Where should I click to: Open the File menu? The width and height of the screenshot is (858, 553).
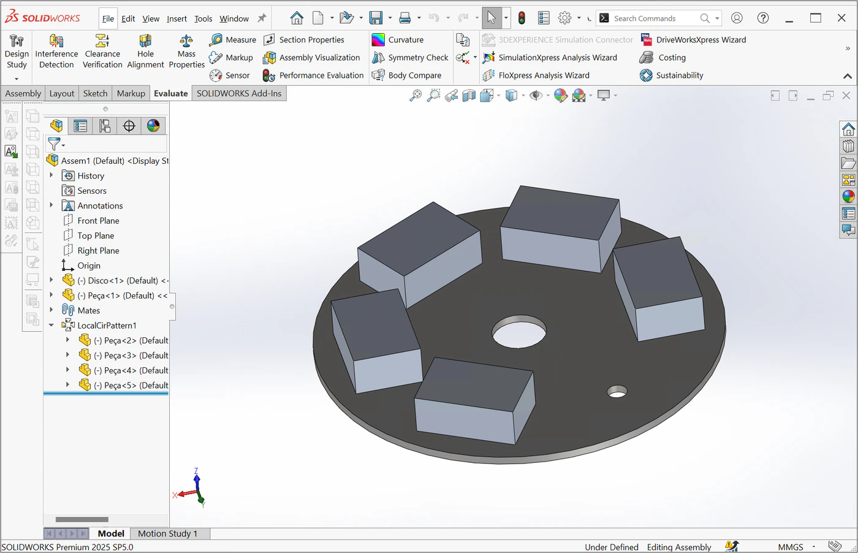coord(108,18)
